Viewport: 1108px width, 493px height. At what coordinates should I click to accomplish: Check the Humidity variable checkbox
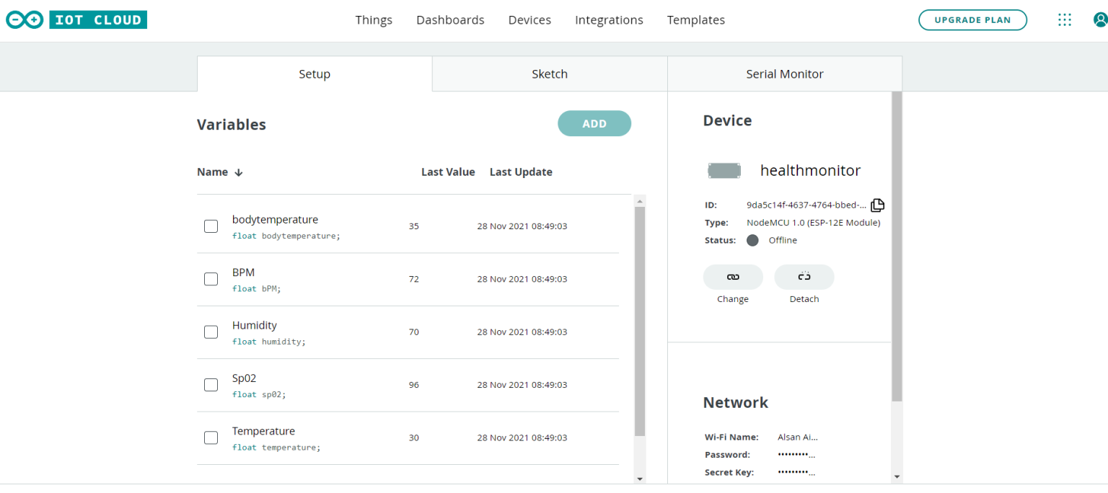pos(211,332)
